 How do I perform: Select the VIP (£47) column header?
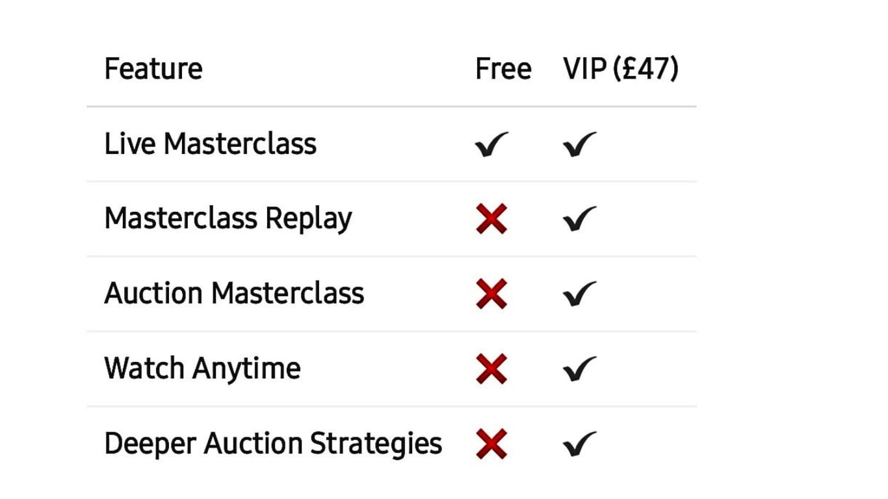(621, 69)
